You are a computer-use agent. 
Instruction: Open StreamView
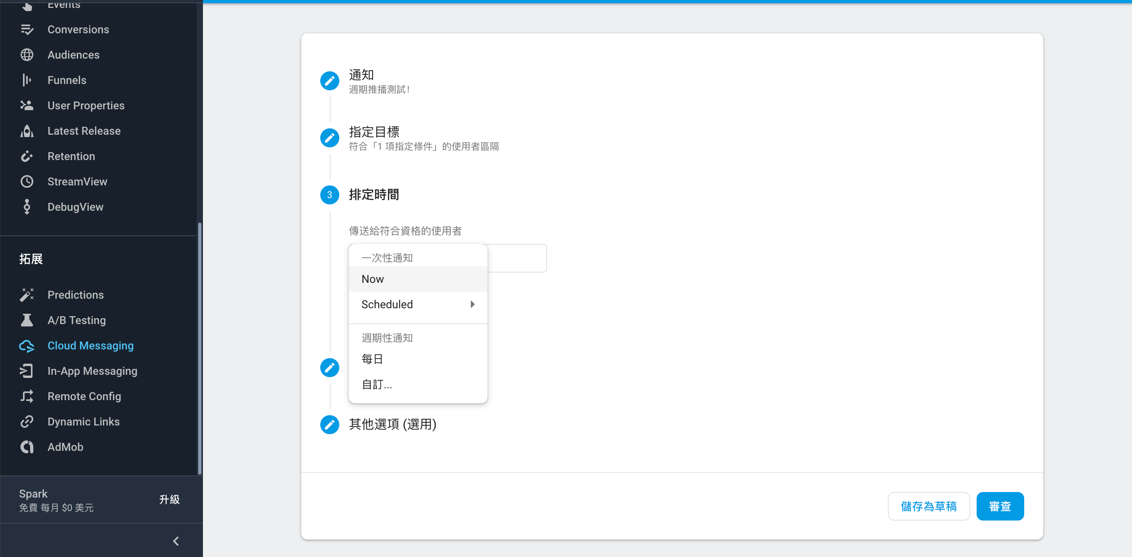(77, 181)
